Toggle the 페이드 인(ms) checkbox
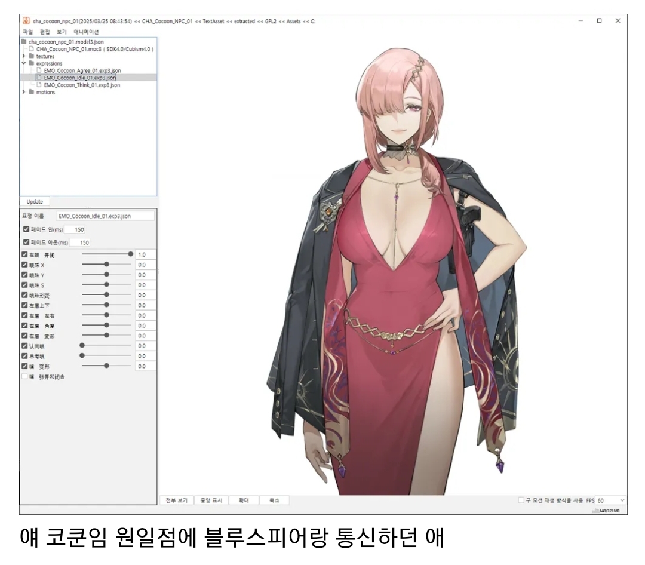Viewport: 645px width, 565px height. [26, 229]
